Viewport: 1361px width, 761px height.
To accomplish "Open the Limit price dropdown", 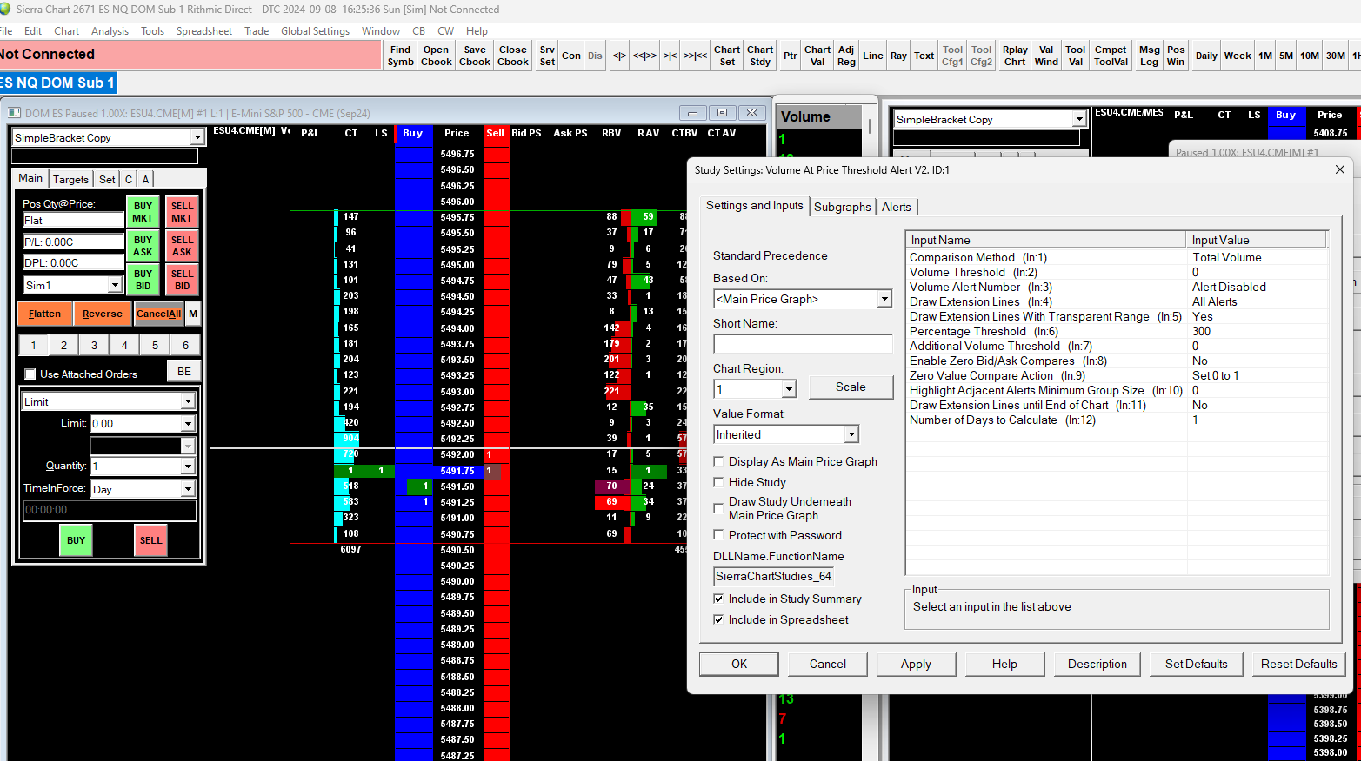I will coord(188,424).
